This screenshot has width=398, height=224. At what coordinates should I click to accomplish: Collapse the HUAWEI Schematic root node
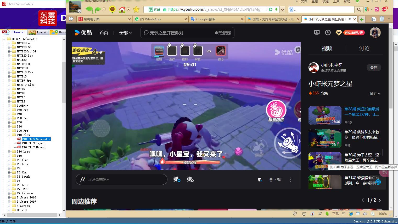4,39
